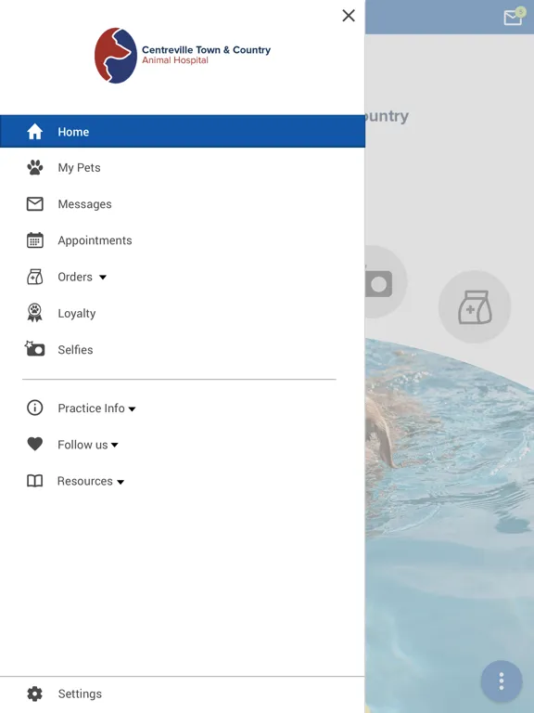This screenshot has width=534, height=713.
Task: Click the open book Resources icon
Action: click(35, 481)
